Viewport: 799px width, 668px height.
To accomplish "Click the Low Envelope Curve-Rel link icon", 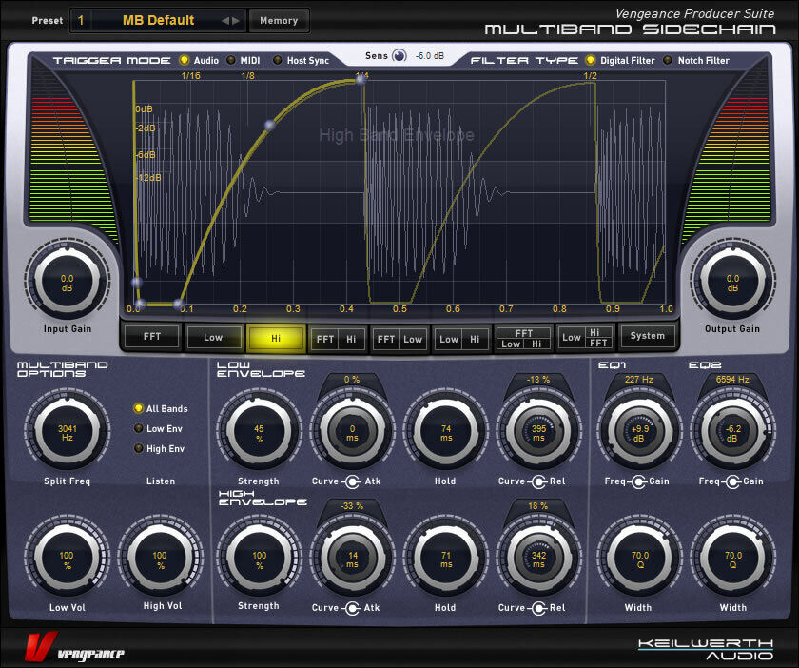I will (537, 481).
